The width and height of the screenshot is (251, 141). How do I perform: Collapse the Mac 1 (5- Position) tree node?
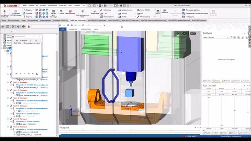tap(8, 90)
